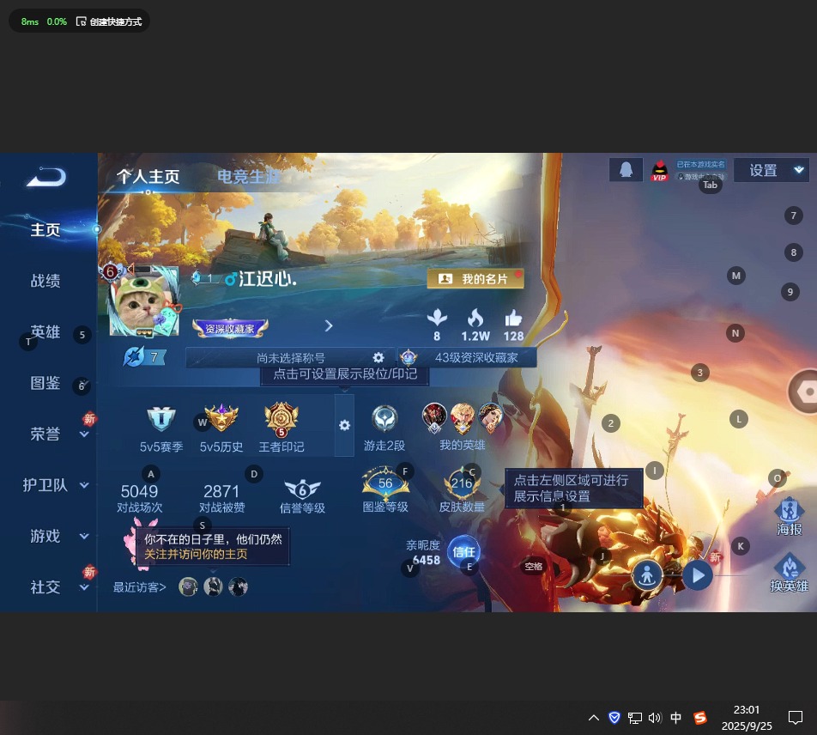
Task: Open the 43级资深收藏家 collector bar
Action: (x=467, y=357)
